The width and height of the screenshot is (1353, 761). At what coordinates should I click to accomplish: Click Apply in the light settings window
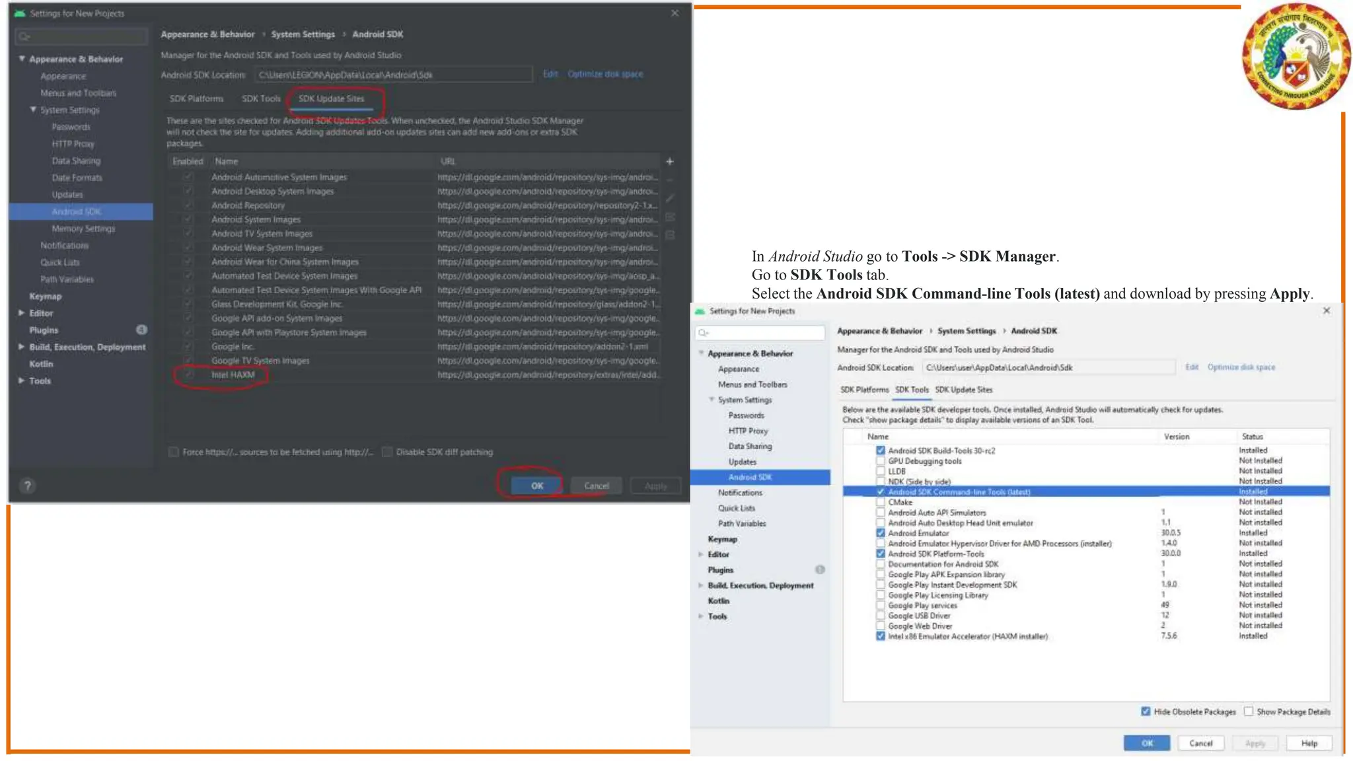[x=1255, y=743]
